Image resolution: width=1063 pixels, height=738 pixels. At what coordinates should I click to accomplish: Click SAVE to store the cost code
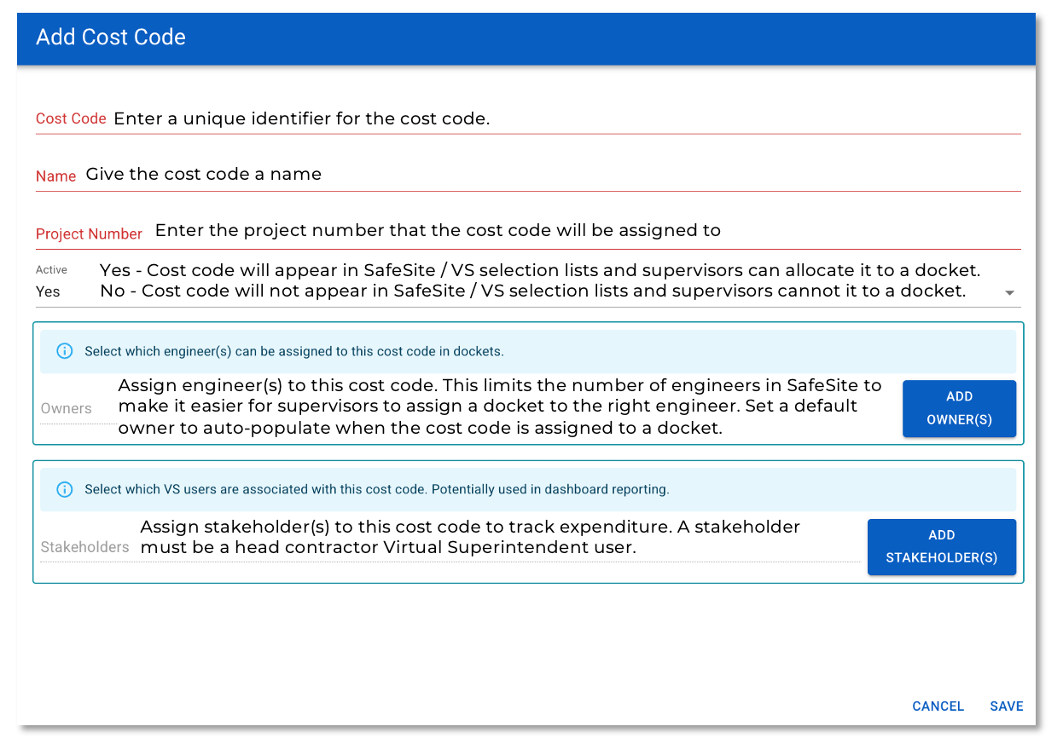pyautogui.click(x=1007, y=706)
